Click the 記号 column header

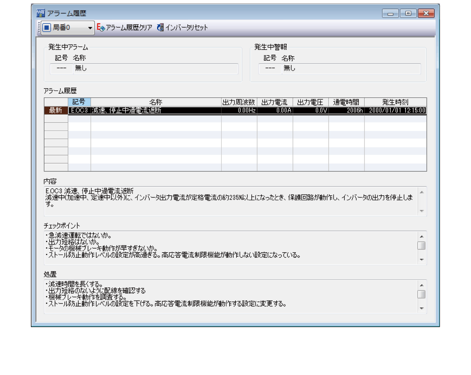pyautogui.click(x=79, y=102)
